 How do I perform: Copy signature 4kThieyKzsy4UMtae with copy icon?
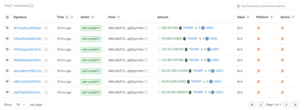[46, 28]
